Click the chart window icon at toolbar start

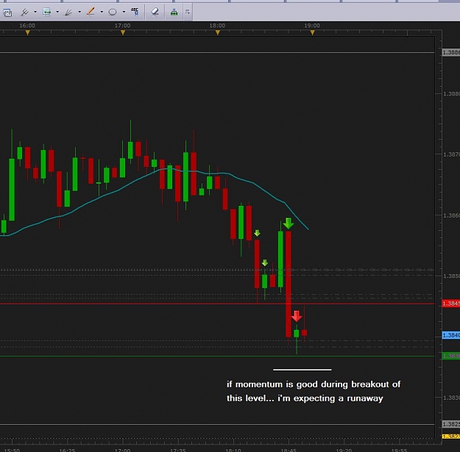[7, 12]
